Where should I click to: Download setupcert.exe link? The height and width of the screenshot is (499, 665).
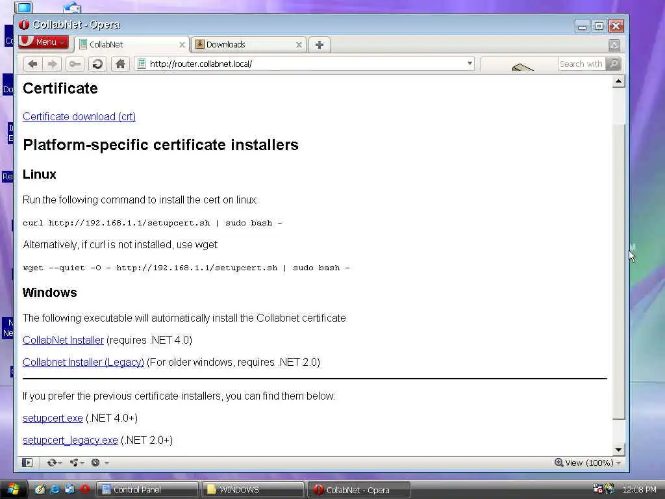click(53, 418)
